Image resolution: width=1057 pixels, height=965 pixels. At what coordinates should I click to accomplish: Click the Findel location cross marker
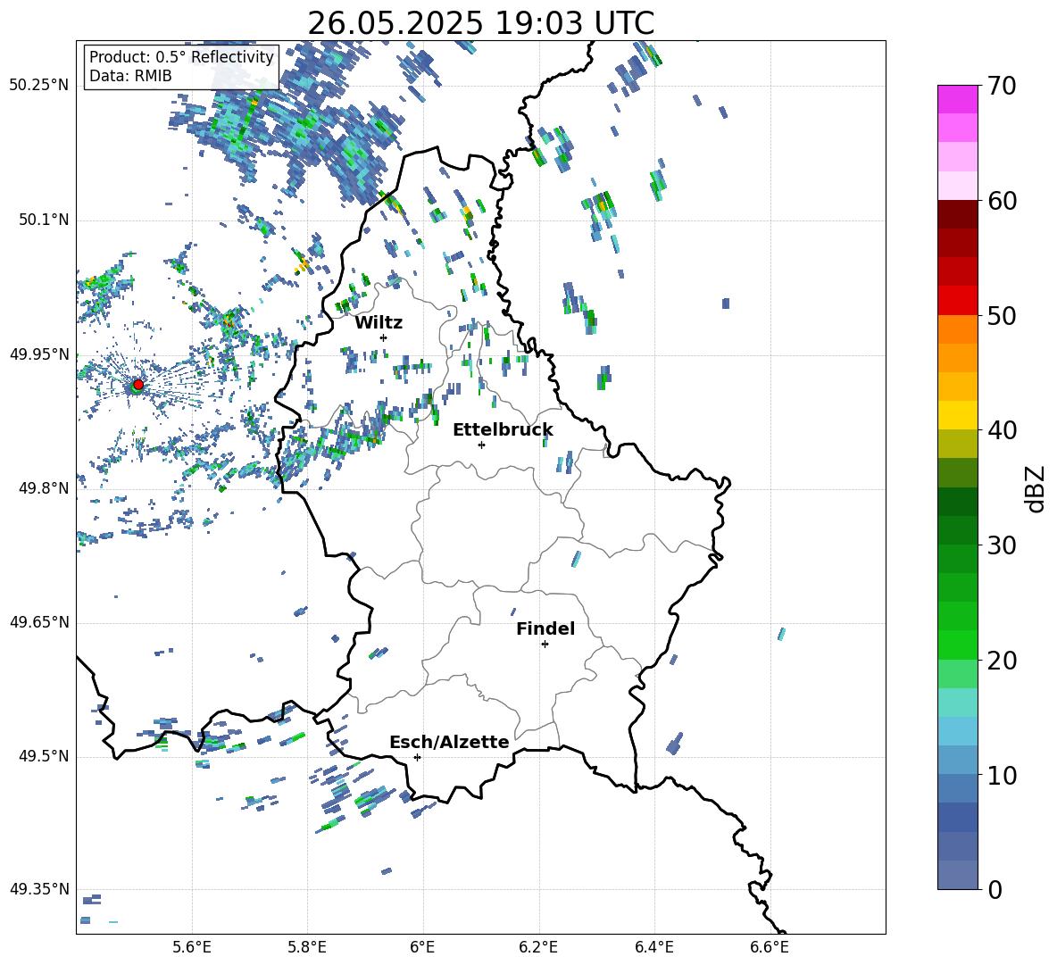(545, 645)
